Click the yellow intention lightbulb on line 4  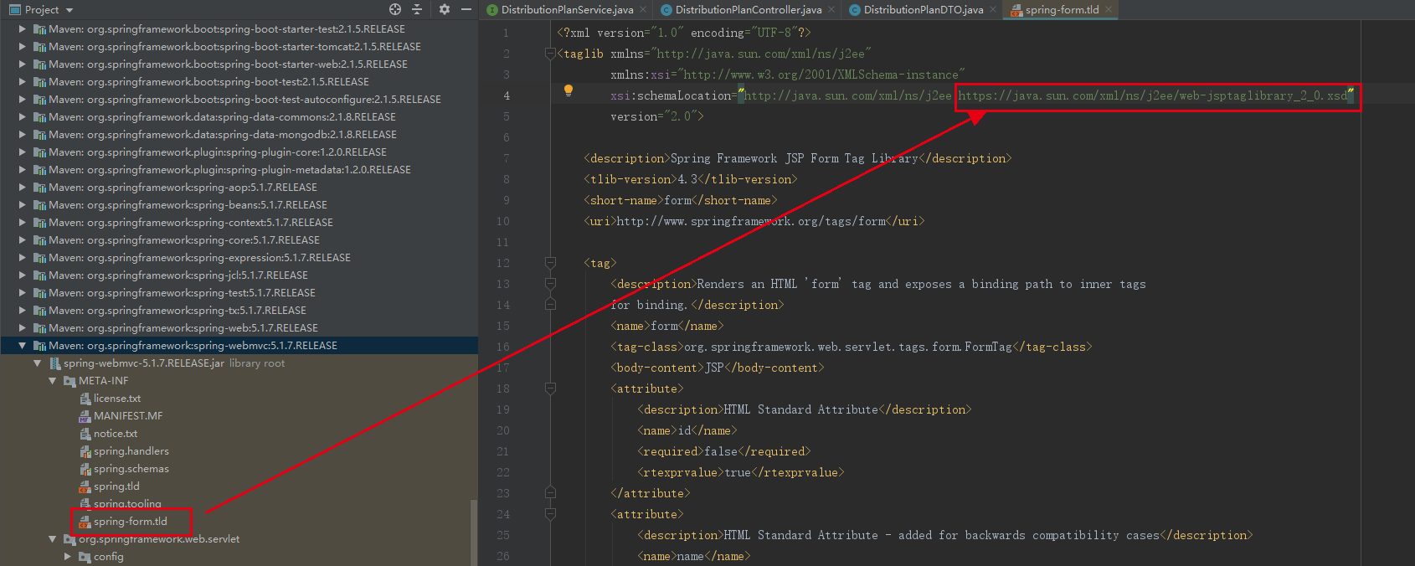click(569, 90)
